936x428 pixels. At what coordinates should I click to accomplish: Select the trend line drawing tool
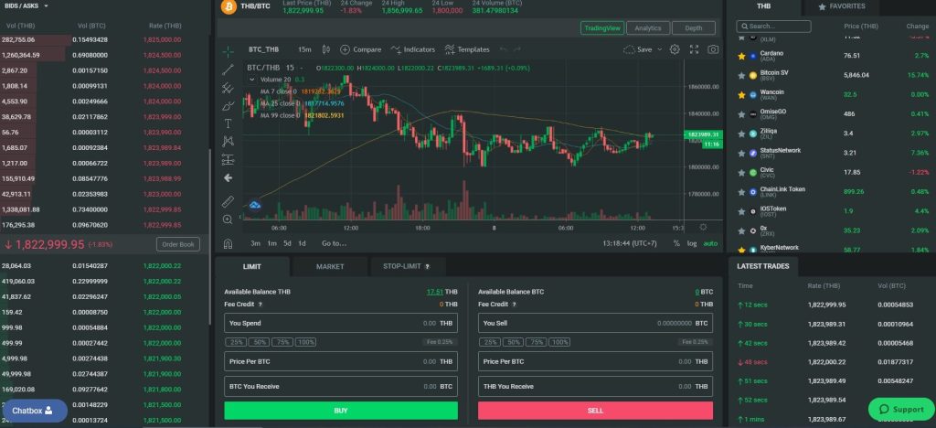coord(228,70)
